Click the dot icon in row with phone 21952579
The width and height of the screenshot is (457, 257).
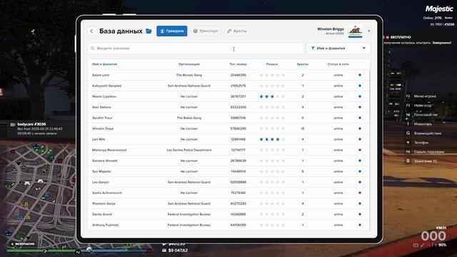coord(360,86)
